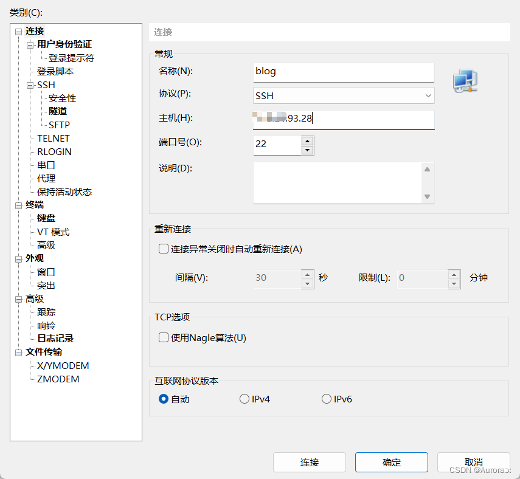Click the 取消 button
The image size is (520, 479).
[x=473, y=462]
